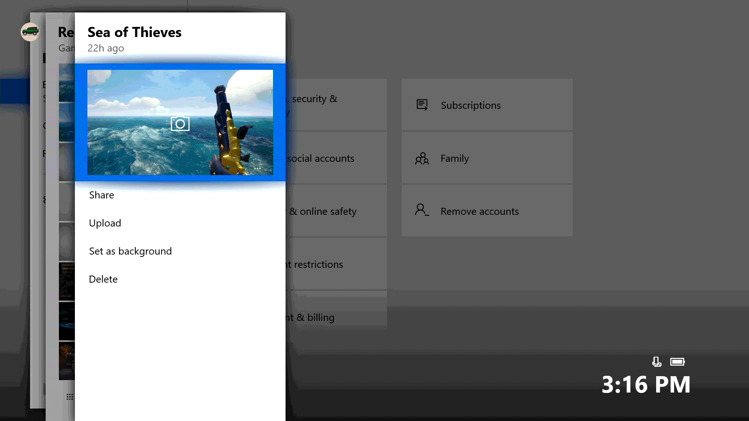Screen dimensions: 749x421
Task: Select the Family settings icon
Action: click(x=422, y=158)
